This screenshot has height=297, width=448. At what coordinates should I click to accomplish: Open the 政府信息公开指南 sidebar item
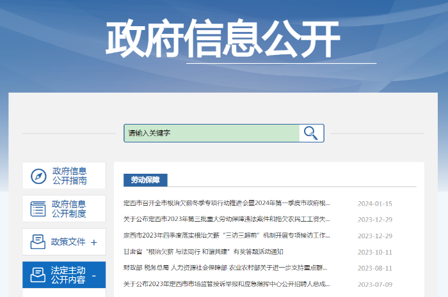point(69,176)
